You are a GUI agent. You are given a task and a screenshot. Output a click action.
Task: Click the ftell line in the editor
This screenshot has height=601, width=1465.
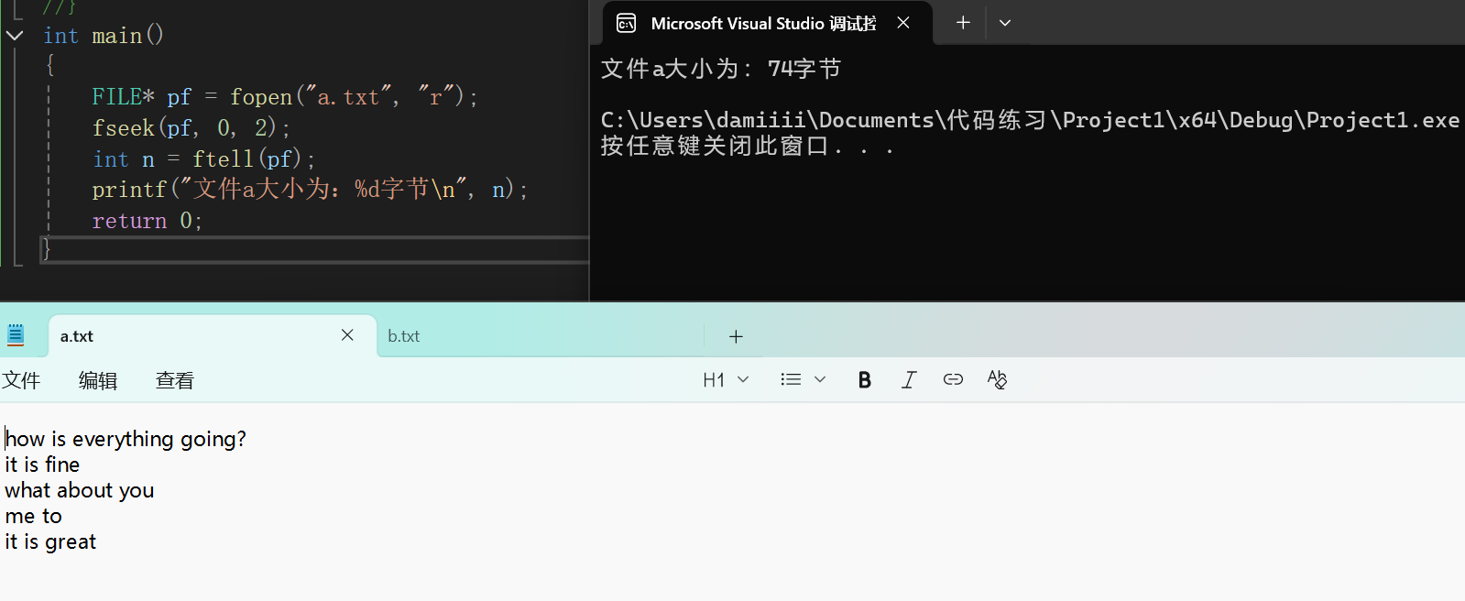(203, 158)
